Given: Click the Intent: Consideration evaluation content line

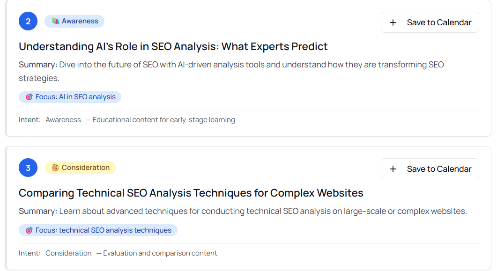Looking at the screenshot, I should (118, 253).
